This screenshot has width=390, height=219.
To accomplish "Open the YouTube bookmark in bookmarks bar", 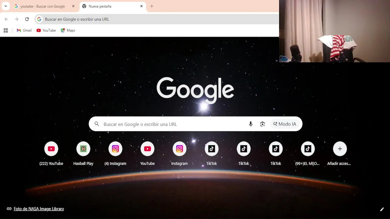I will pyautogui.click(x=46, y=30).
